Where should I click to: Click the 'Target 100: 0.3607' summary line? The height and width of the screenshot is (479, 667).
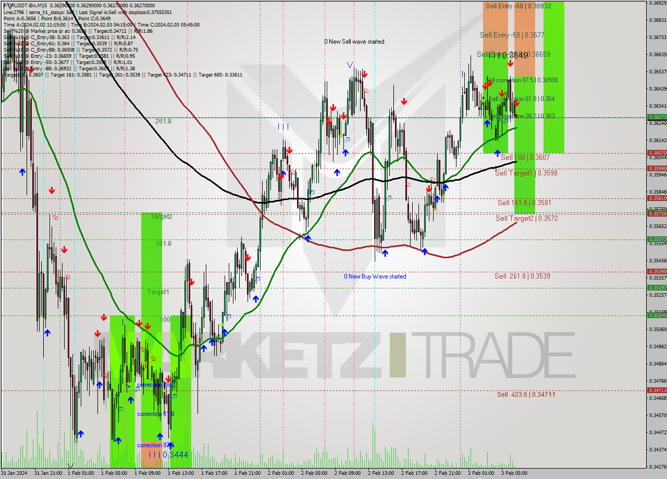coord(122,74)
